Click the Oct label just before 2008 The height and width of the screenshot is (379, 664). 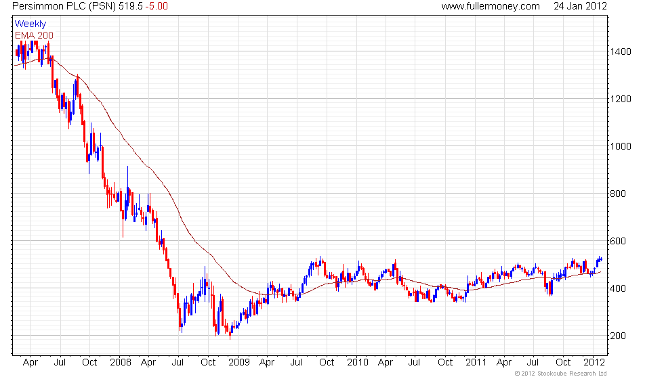tap(89, 363)
